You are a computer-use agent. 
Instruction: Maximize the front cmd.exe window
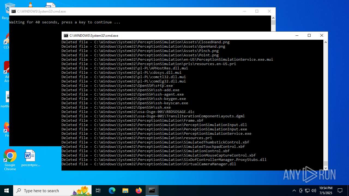pos(309,36)
